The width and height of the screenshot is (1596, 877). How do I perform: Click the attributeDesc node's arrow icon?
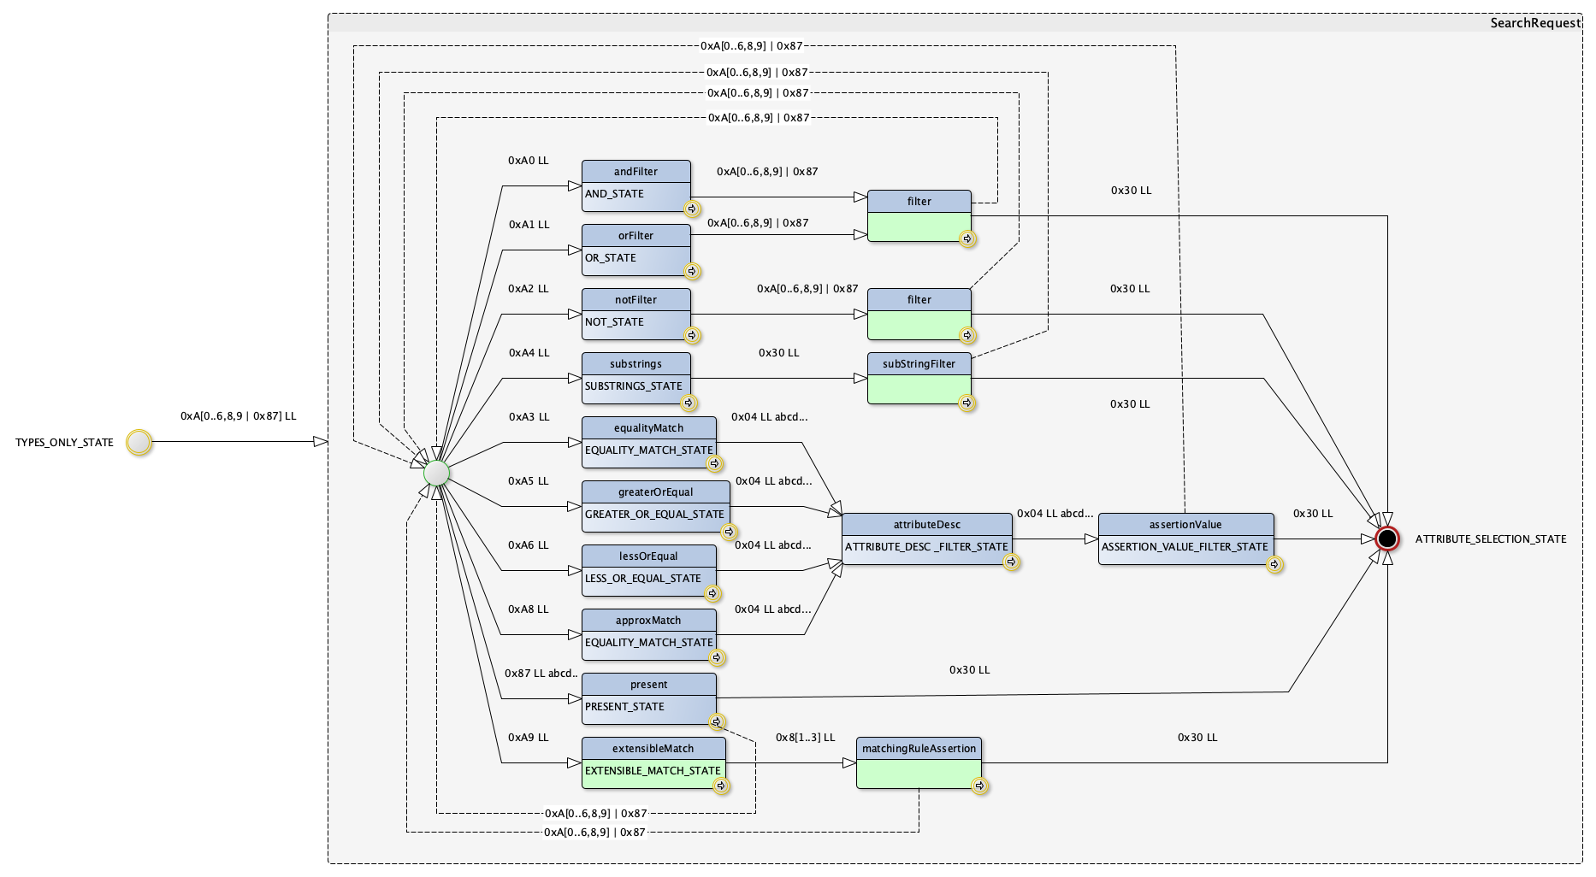click(1011, 562)
